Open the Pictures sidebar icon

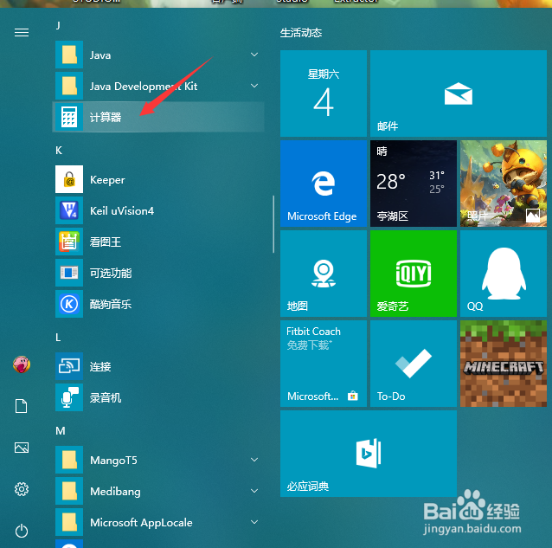tap(22, 448)
